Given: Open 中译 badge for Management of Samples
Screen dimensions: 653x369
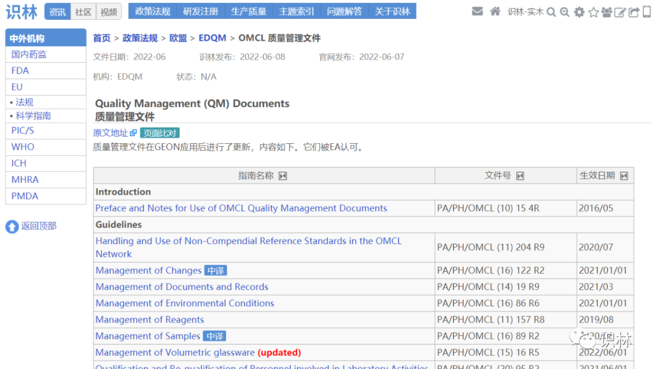Looking at the screenshot, I should coord(215,336).
